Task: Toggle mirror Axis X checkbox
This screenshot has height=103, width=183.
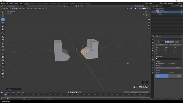Action: (156, 49)
